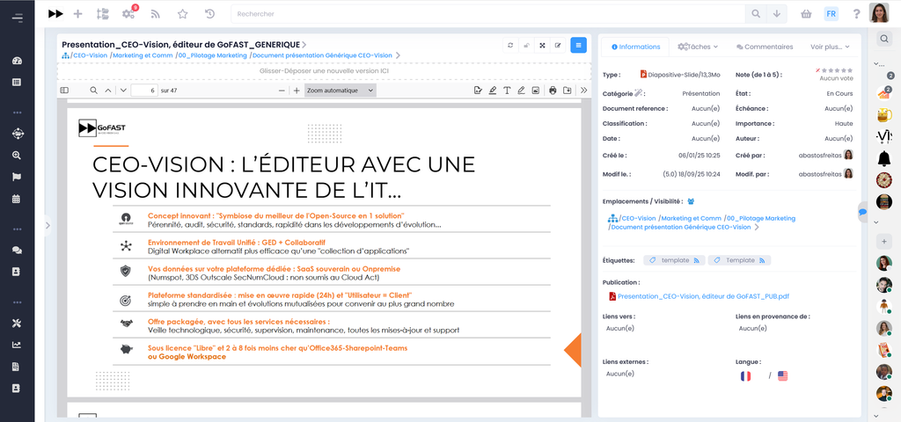Open the history icon in top bar
Viewport: 901px width, 422px height.
pos(209,14)
